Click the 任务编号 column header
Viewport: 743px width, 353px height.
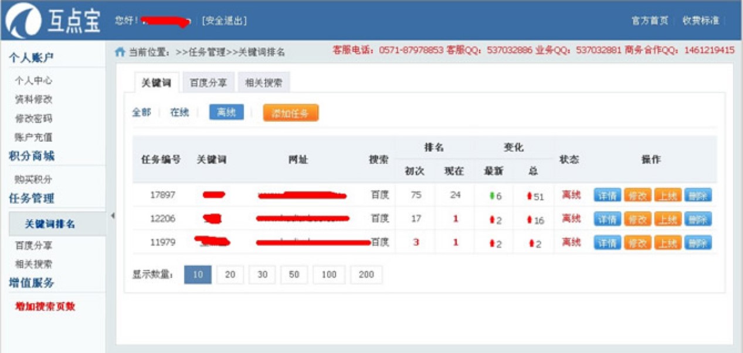coord(161,160)
